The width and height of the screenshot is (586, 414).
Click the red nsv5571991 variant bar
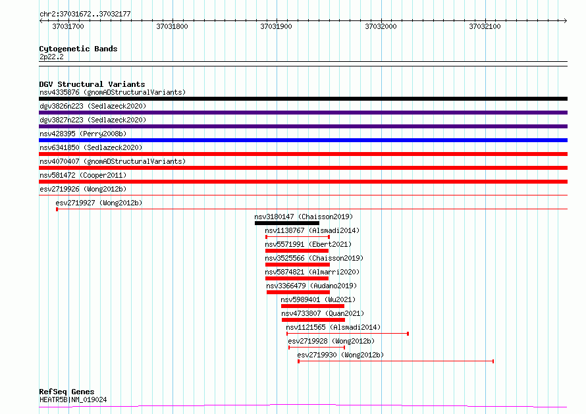(297, 251)
